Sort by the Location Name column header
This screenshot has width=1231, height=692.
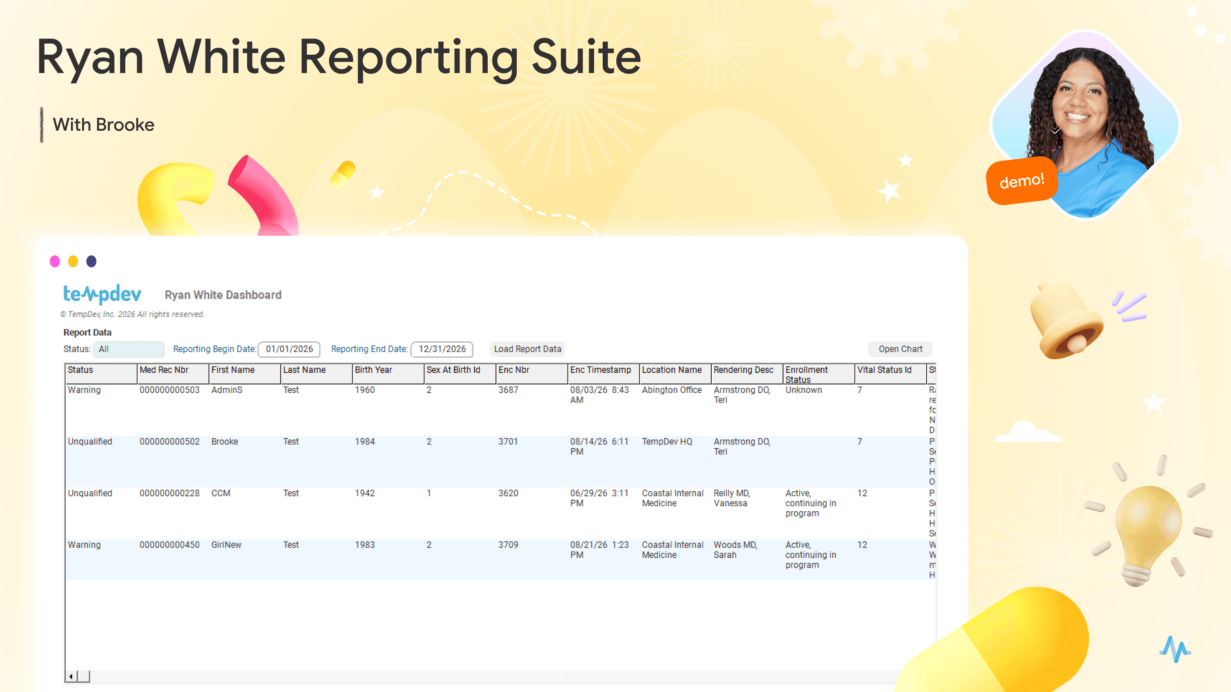tap(675, 374)
